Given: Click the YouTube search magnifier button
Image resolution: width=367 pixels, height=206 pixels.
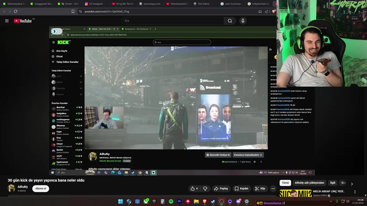Looking at the screenshot, I should tap(230, 21).
